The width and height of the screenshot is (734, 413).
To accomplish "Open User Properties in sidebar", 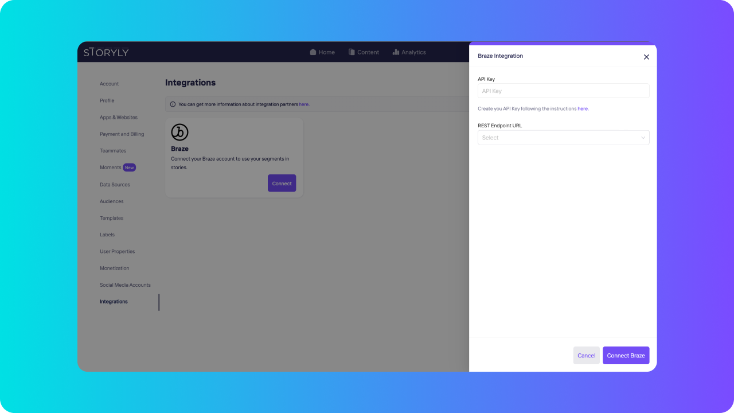I will tap(118, 251).
